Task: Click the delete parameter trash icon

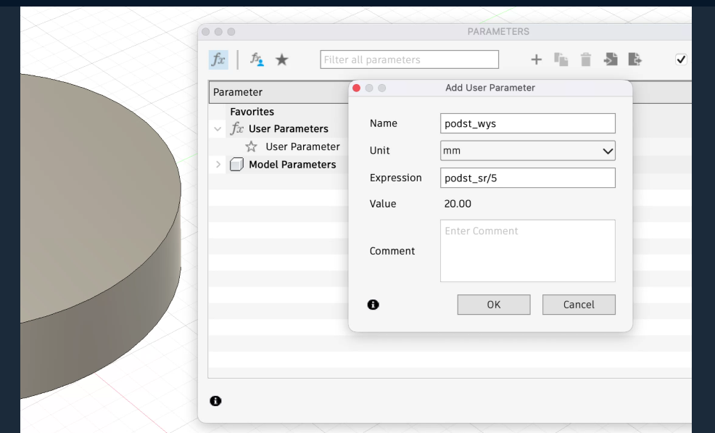Action: pos(586,59)
